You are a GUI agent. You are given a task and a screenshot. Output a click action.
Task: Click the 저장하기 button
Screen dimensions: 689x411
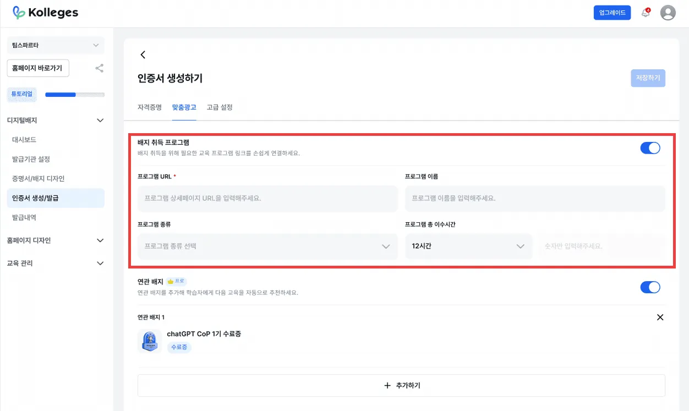click(648, 78)
